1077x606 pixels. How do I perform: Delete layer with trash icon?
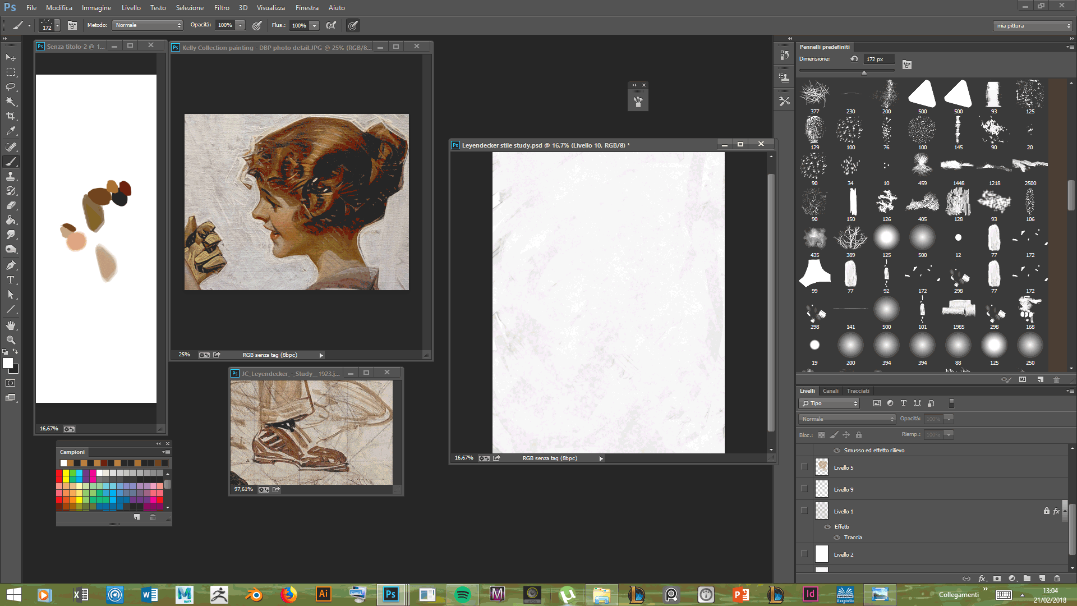(1057, 578)
